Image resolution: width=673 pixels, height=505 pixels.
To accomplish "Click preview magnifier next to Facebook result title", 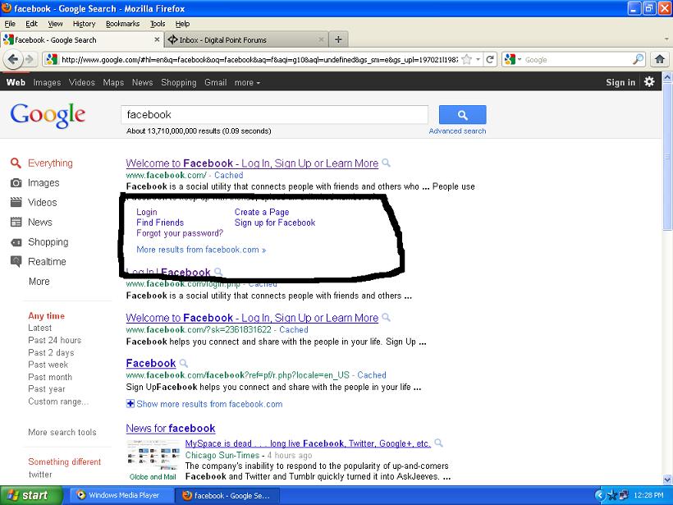I will click(x=184, y=363).
